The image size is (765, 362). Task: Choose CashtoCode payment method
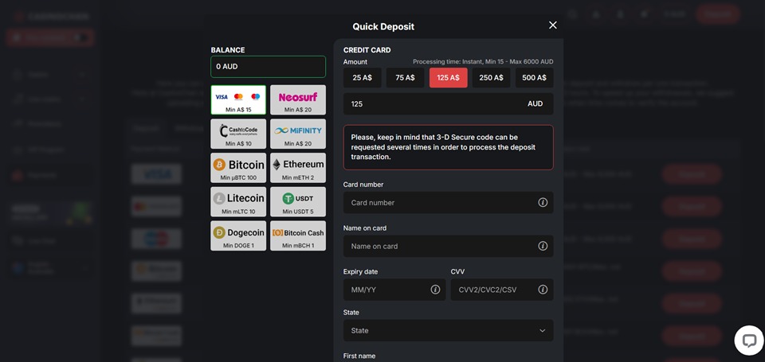(238, 134)
